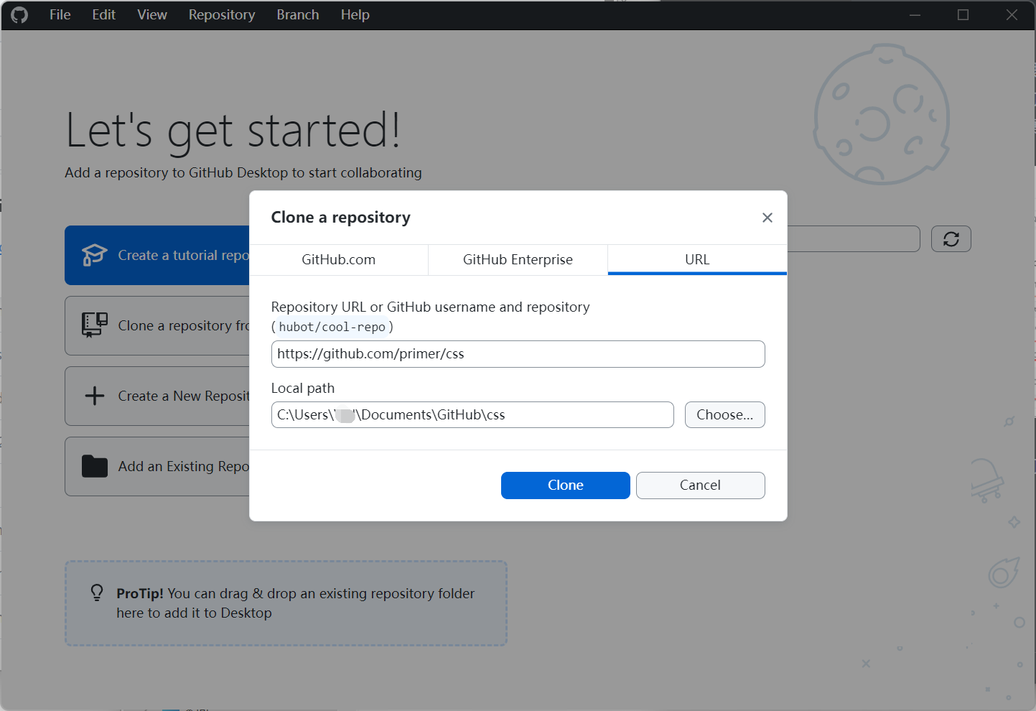
Task: Cancel the clone dialog
Action: coord(701,485)
